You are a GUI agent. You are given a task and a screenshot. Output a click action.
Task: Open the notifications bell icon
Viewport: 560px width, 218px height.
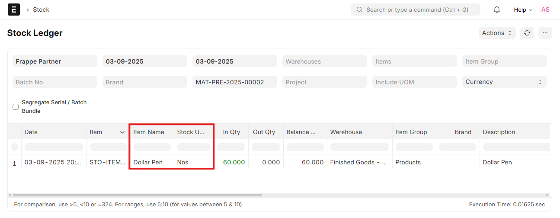[497, 10]
